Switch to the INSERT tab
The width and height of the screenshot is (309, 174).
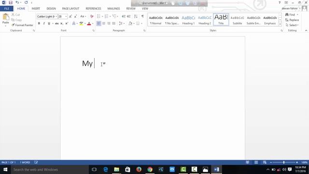[x=36, y=9]
